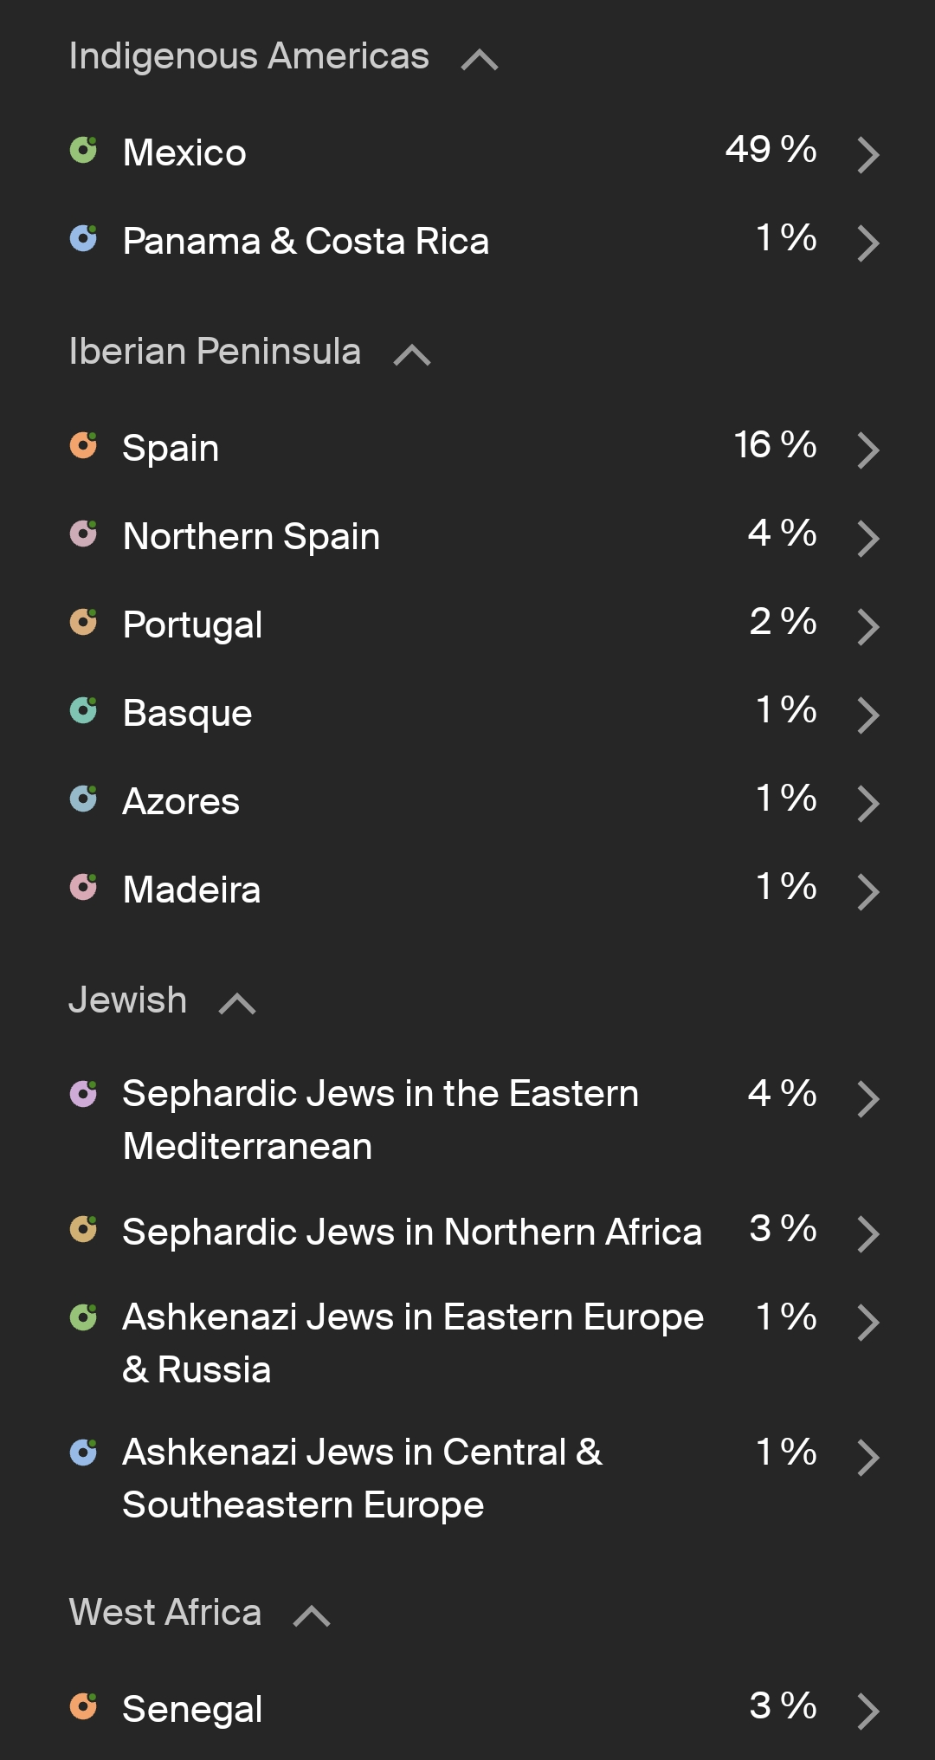Click the 49 % Mexico percentage
This screenshot has height=1760, width=935.
coord(771,150)
